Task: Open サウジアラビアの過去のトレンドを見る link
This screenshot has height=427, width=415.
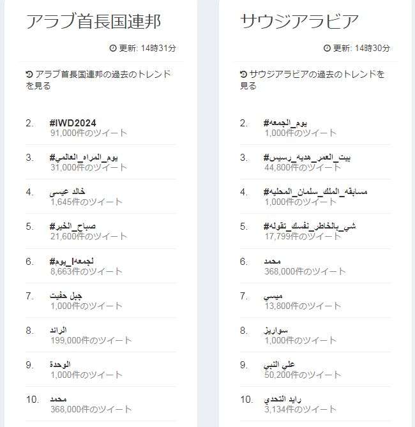Action: point(312,80)
